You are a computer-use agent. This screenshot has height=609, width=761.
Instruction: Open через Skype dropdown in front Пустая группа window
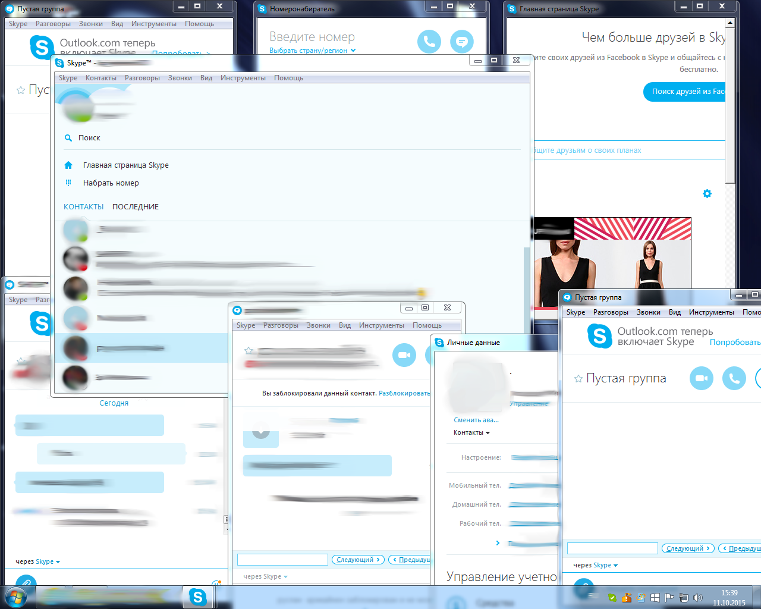click(595, 565)
